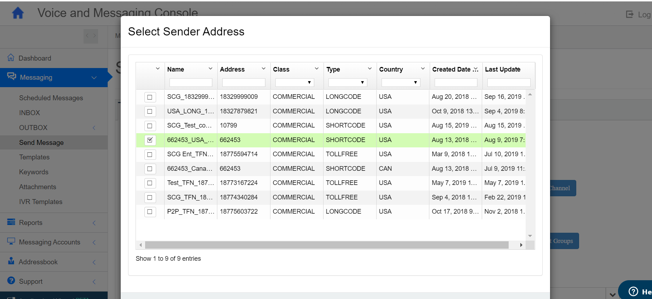Click the home icon in the header
Screen dimensions: 652x299
(x=18, y=13)
